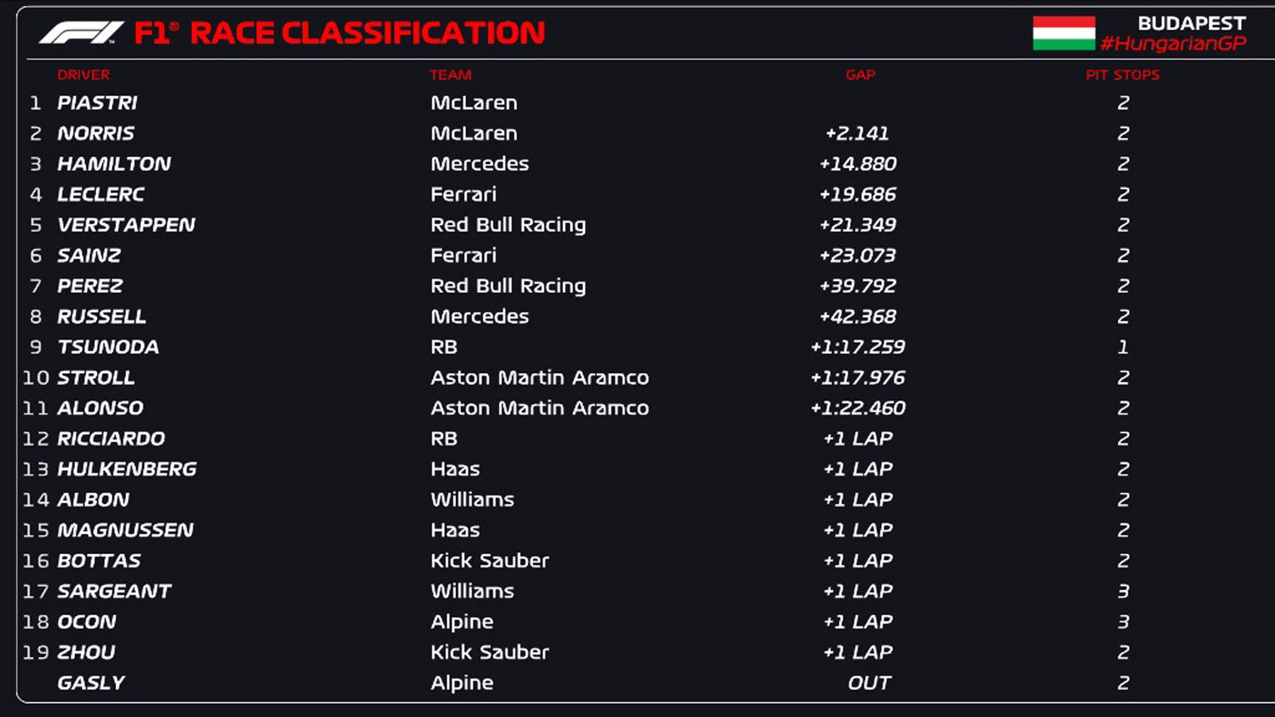Select the ALONSO driver row name
Viewport: 1275px width, 717px height.
coord(100,408)
